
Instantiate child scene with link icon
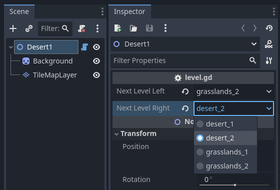point(29,28)
